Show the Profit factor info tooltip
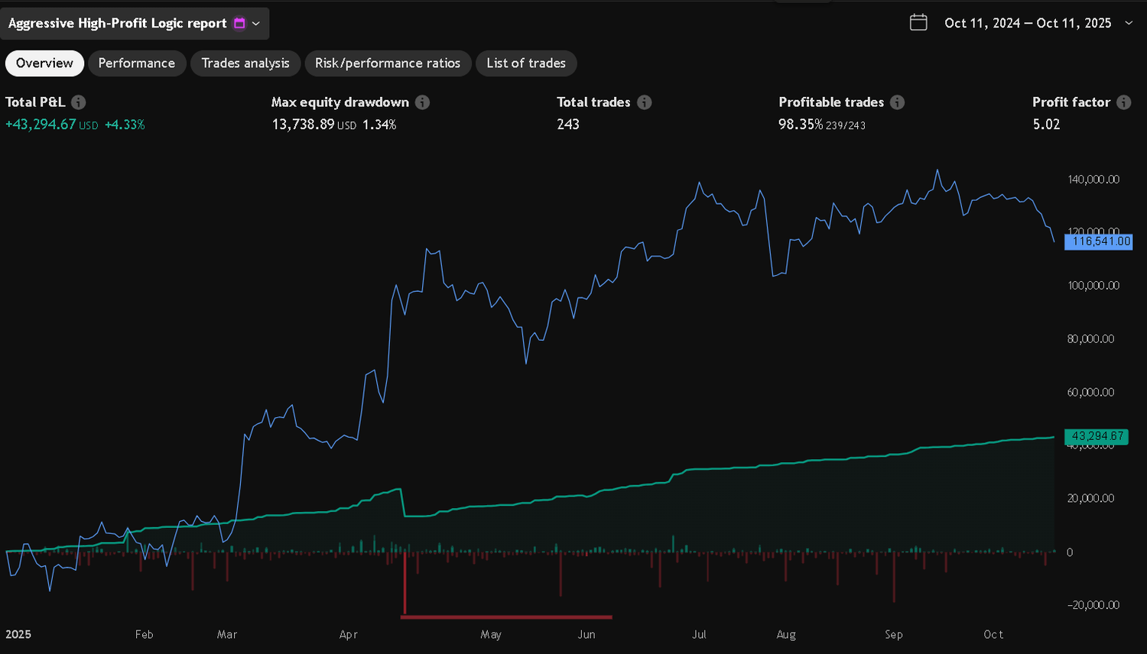This screenshot has height=654, width=1147. coord(1123,102)
